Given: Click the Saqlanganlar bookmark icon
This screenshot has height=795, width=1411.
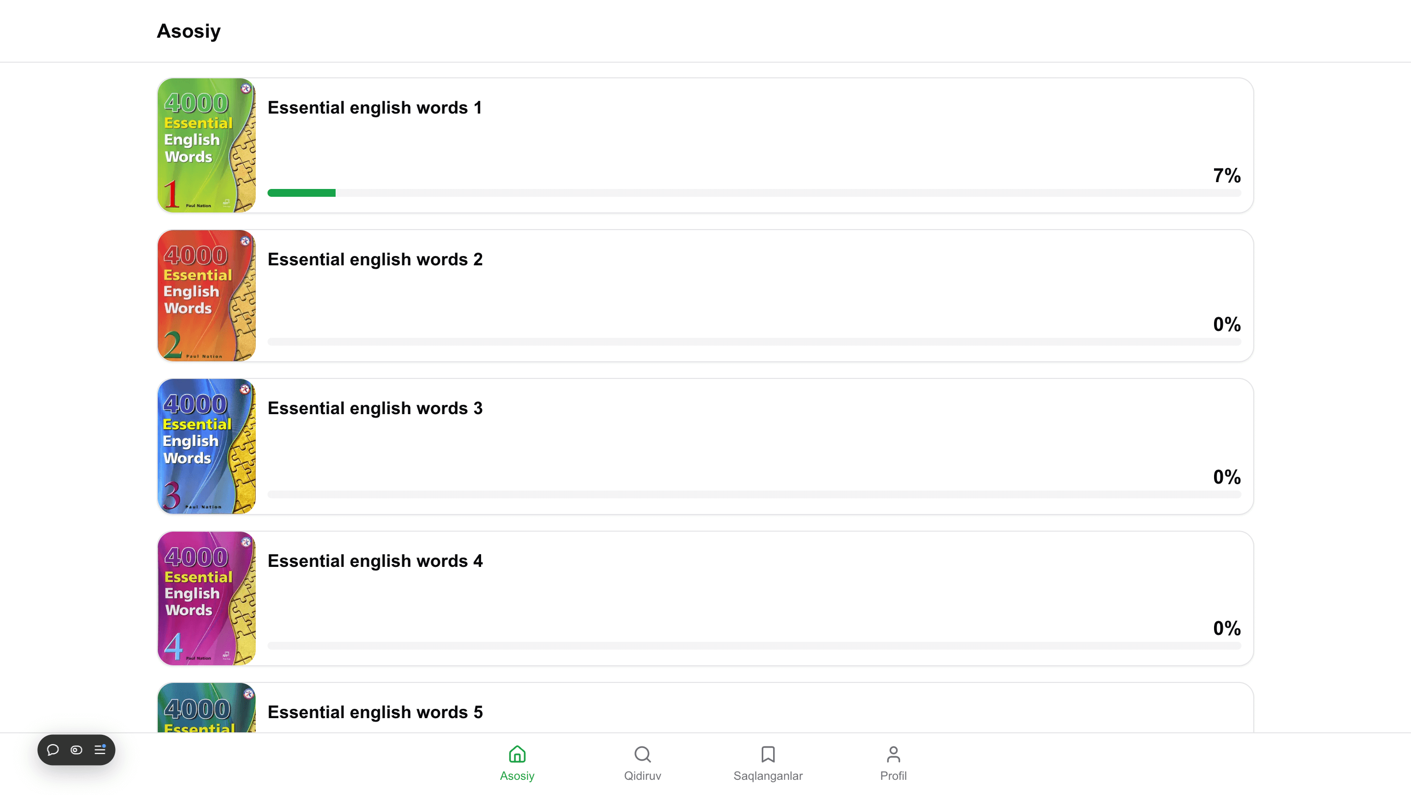Looking at the screenshot, I should pyautogui.click(x=767, y=754).
